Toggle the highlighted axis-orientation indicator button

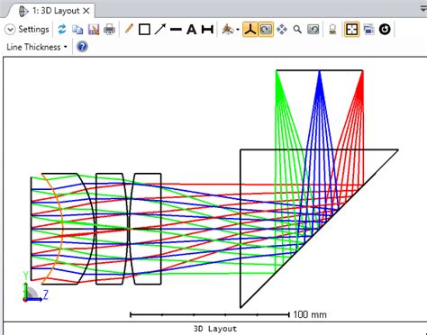coord(250,30)
